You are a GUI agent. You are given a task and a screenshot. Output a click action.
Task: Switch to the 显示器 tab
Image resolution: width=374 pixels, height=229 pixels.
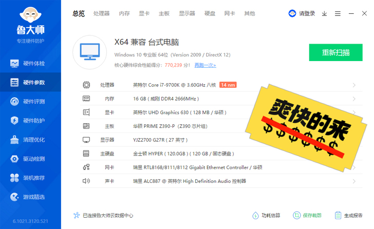(187, 13)
